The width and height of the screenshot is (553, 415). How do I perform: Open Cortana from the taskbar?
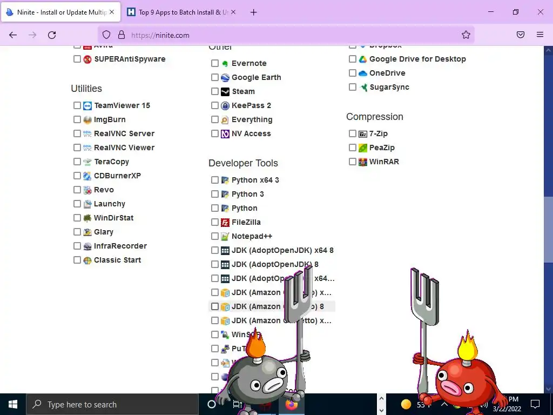click(212, 404)
